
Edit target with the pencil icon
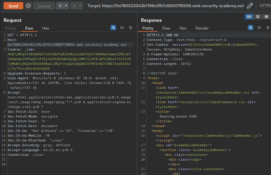click(250, 6)
